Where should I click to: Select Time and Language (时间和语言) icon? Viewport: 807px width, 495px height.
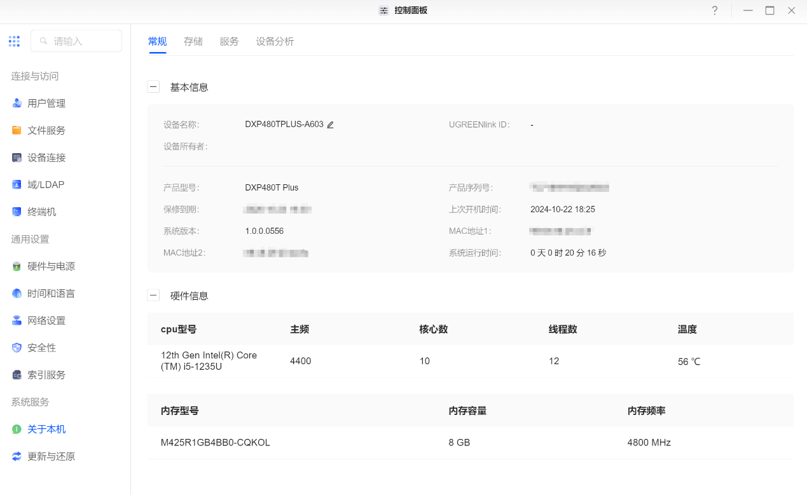[x=17, y=294]
